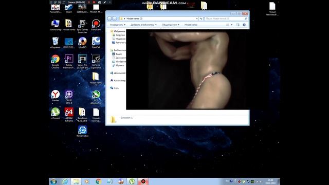Select Изображения library in the navigation pane
This screenshot has height=185, width=329.
pyautogui.click(x=119, y=62)
